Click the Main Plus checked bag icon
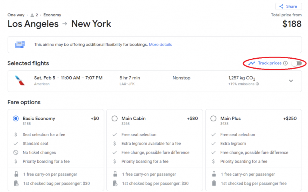 [213, 184]
